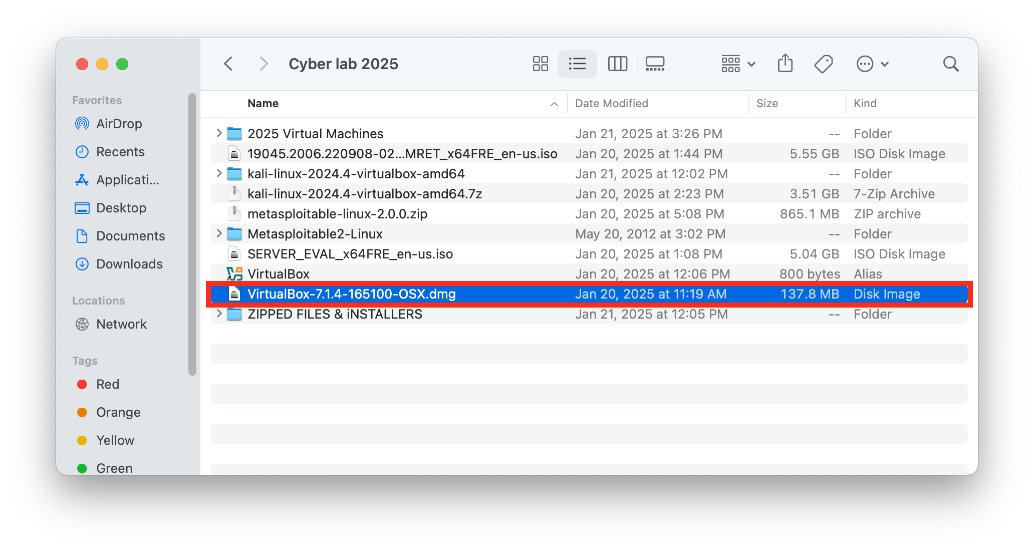Image resolution: width=1034 pixels, height=549 pixels.
Task: Click the 5.55 GB size cell
Action: tap(814, 154)
